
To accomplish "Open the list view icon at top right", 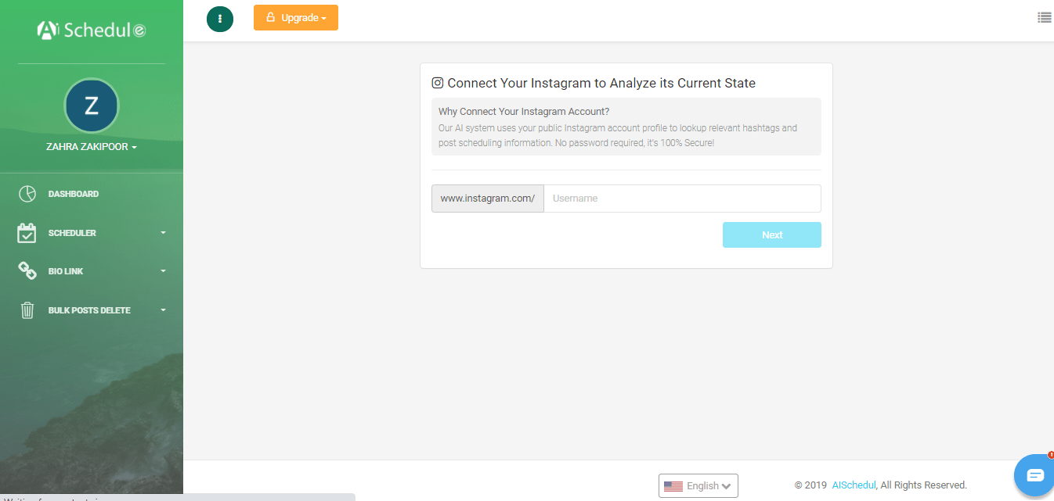I will (x=1044, y=17).
